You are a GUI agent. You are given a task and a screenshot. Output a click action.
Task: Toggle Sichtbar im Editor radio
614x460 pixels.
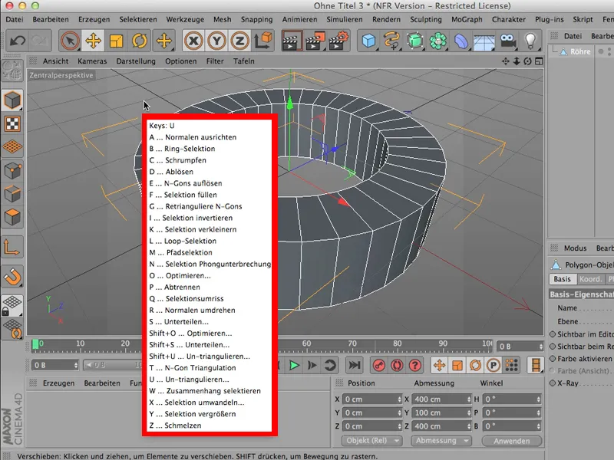tap(553, 334)
